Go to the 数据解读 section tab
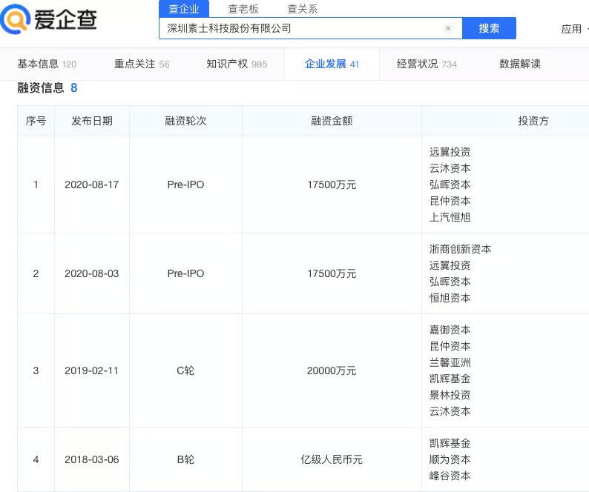 tap(520, 64)
